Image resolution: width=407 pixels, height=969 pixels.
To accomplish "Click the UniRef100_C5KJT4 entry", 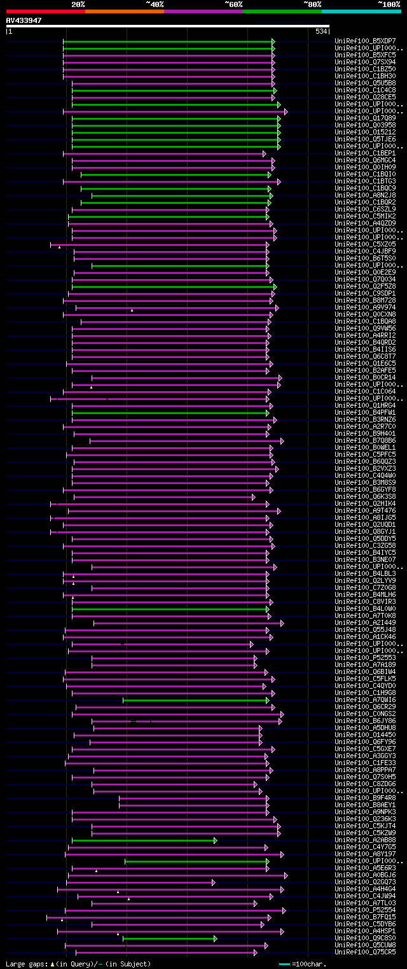I will pyautogui.click(x=365, y=826).
